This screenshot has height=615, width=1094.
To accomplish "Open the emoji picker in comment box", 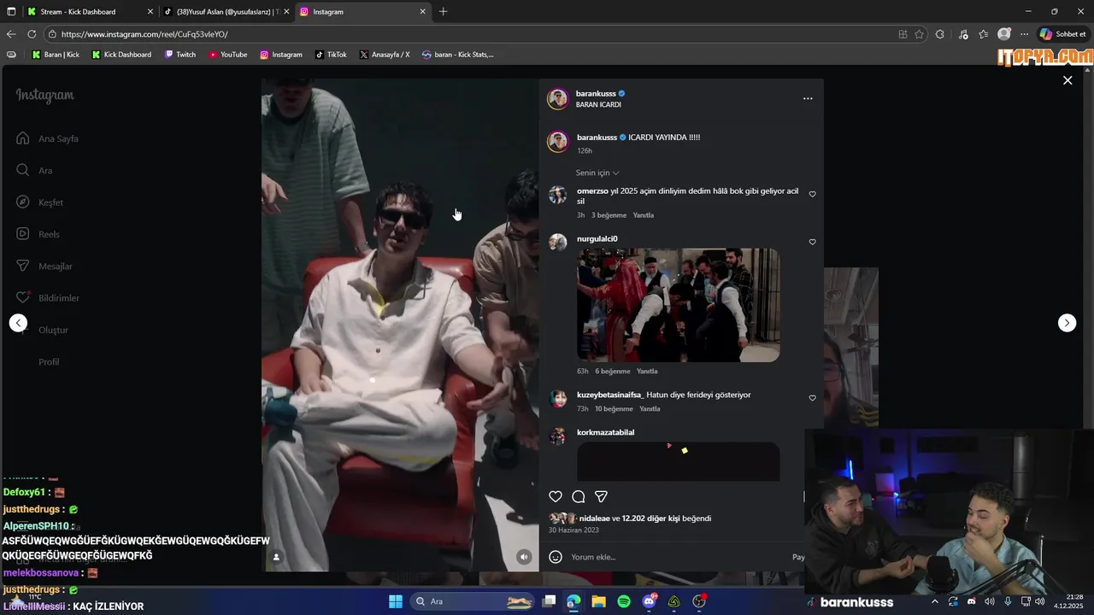I will pos(556,557).
